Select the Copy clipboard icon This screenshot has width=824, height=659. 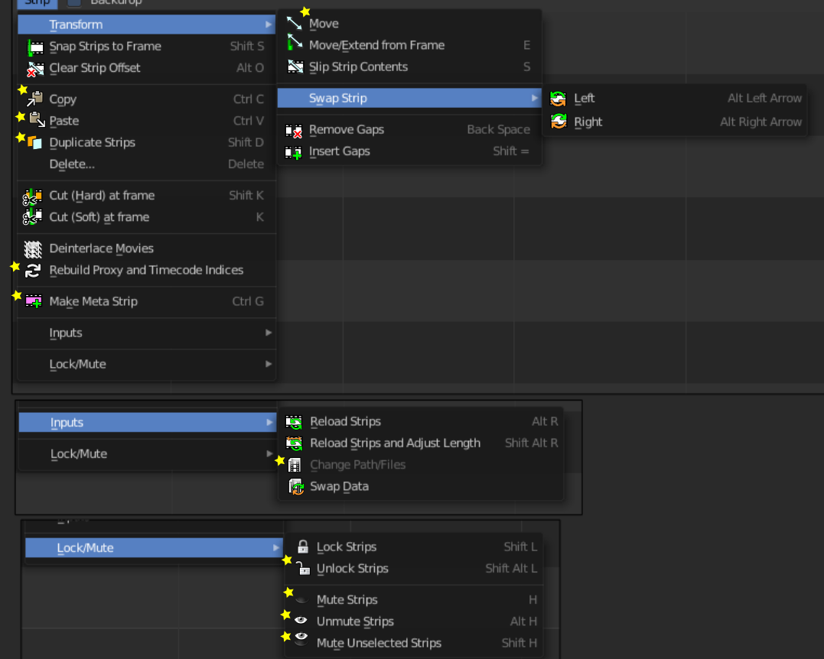pyautogui.click(x=35, y=99)
